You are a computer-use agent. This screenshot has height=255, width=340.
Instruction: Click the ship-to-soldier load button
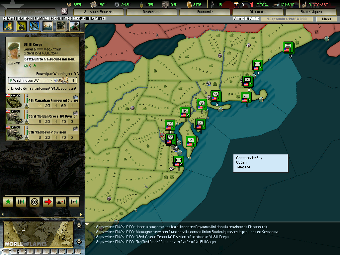pos(61,202)
